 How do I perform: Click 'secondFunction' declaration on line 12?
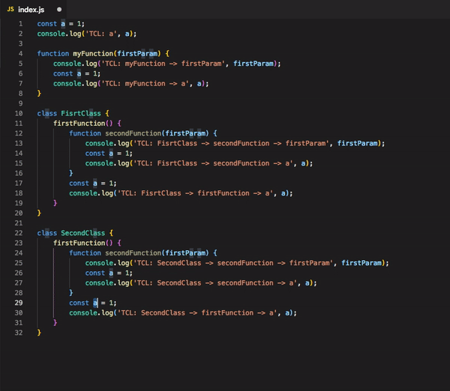point(133,133)
